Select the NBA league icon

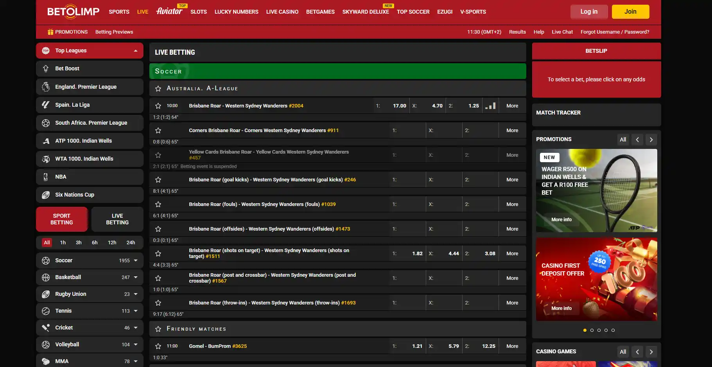click(x=46, y=177)
